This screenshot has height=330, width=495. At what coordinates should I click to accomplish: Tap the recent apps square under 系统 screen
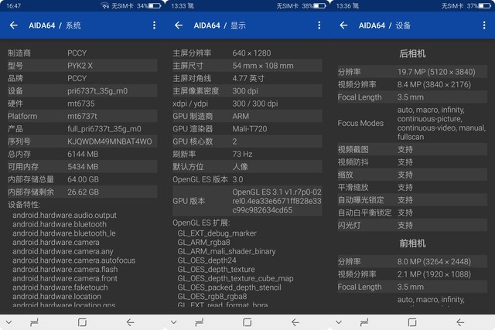[82, 322]
